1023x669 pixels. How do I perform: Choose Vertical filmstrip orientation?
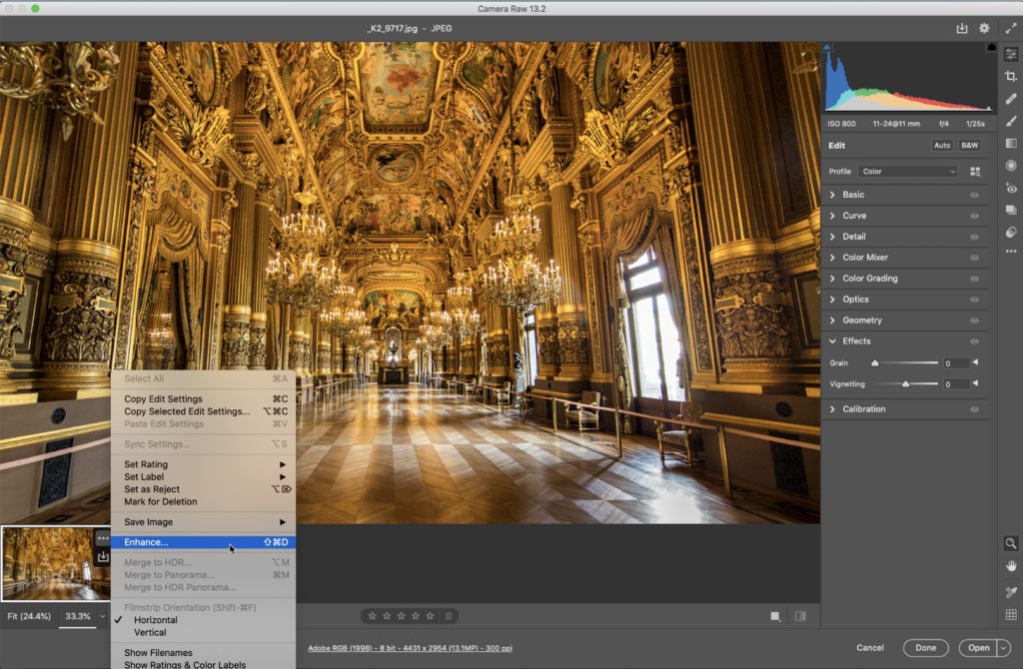(150, 632)
